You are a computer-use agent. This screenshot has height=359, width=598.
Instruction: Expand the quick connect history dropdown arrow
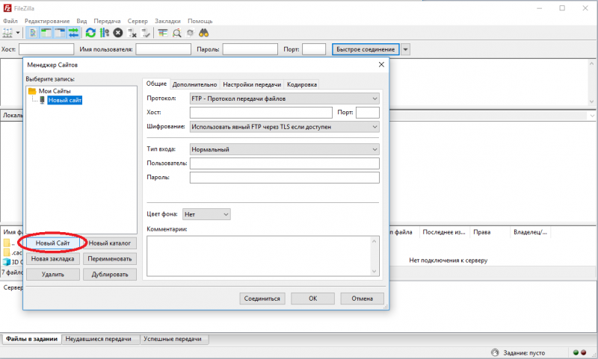click(405, 49)
